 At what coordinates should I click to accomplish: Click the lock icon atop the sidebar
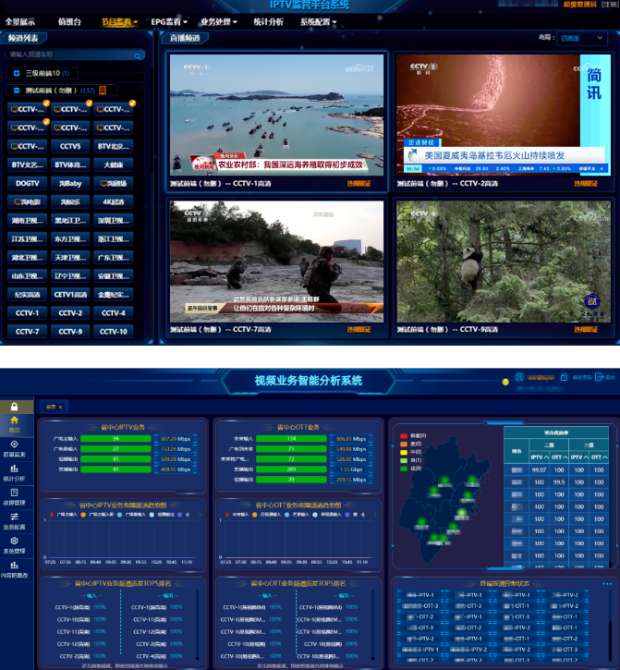point(14,406)
